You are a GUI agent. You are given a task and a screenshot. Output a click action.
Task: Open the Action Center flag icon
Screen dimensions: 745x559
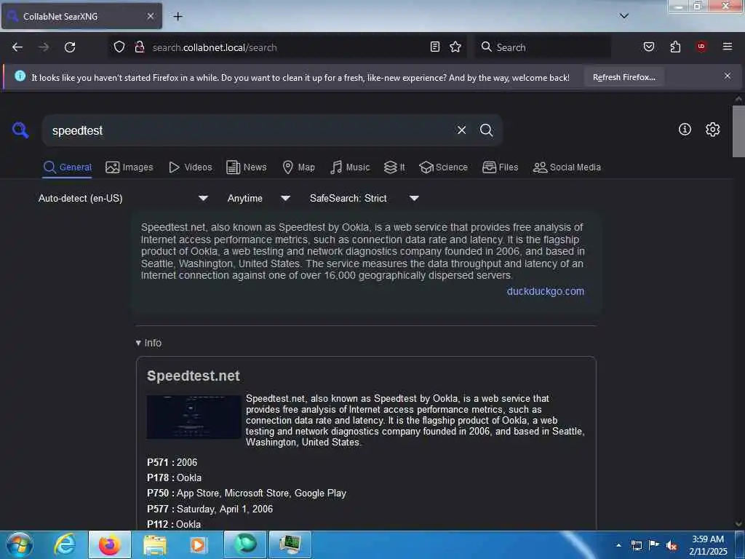[x=654, y=544]
